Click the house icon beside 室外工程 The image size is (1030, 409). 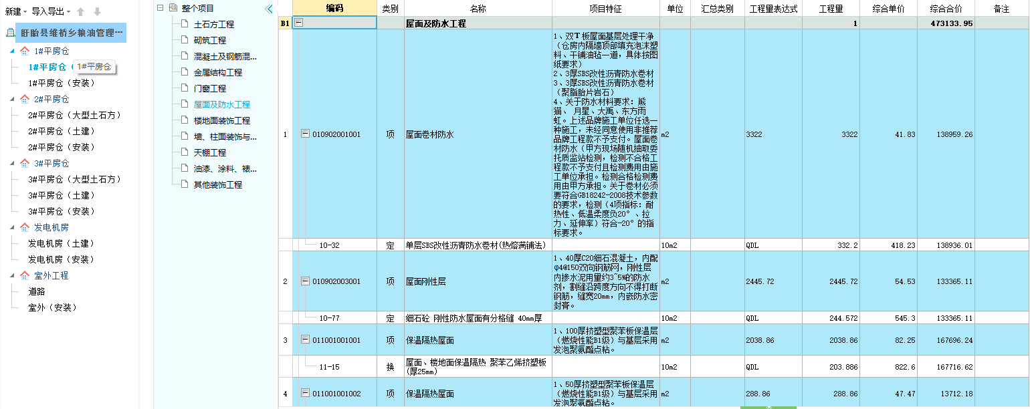[25, 275]
